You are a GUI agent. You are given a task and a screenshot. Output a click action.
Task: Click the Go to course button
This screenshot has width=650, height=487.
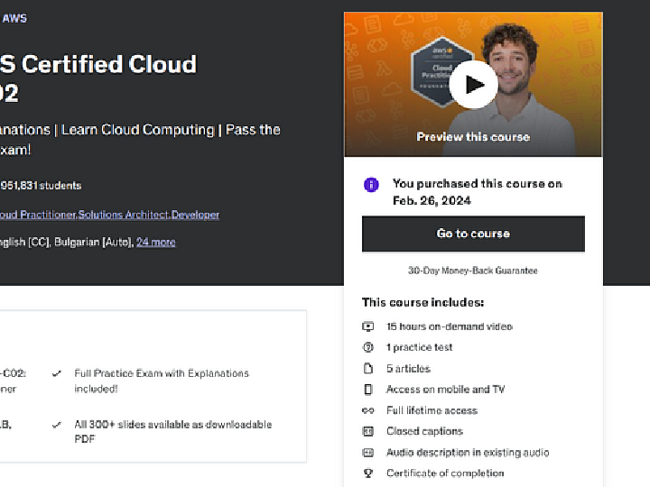point(473,234)
